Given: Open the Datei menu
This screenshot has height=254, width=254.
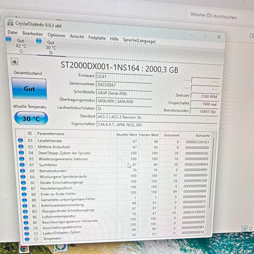Looking at the screenshot, I should click(x=13, y=32).
